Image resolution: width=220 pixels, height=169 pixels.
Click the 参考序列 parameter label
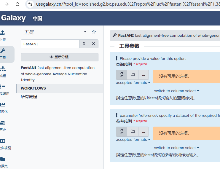(124, 121)
